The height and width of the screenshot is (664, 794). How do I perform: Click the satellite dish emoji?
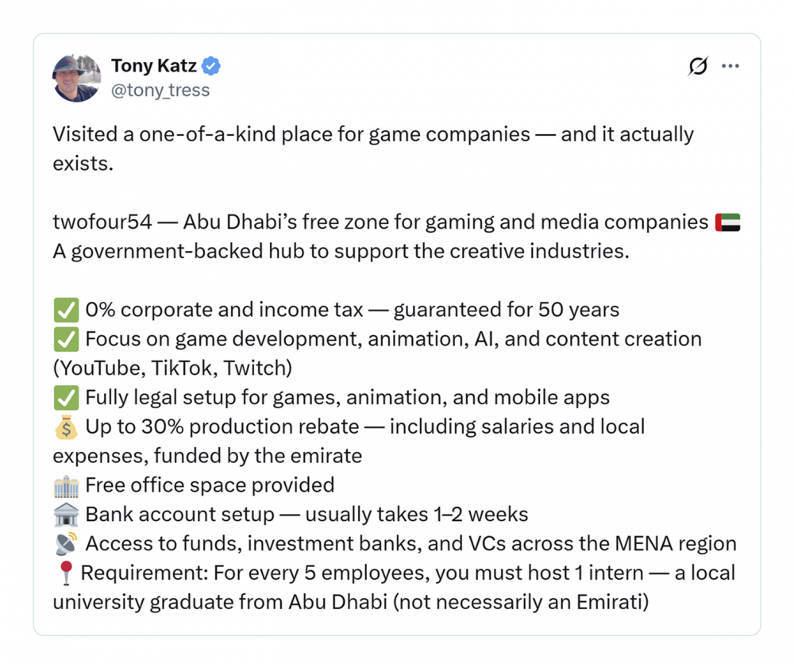pos(67,544)
